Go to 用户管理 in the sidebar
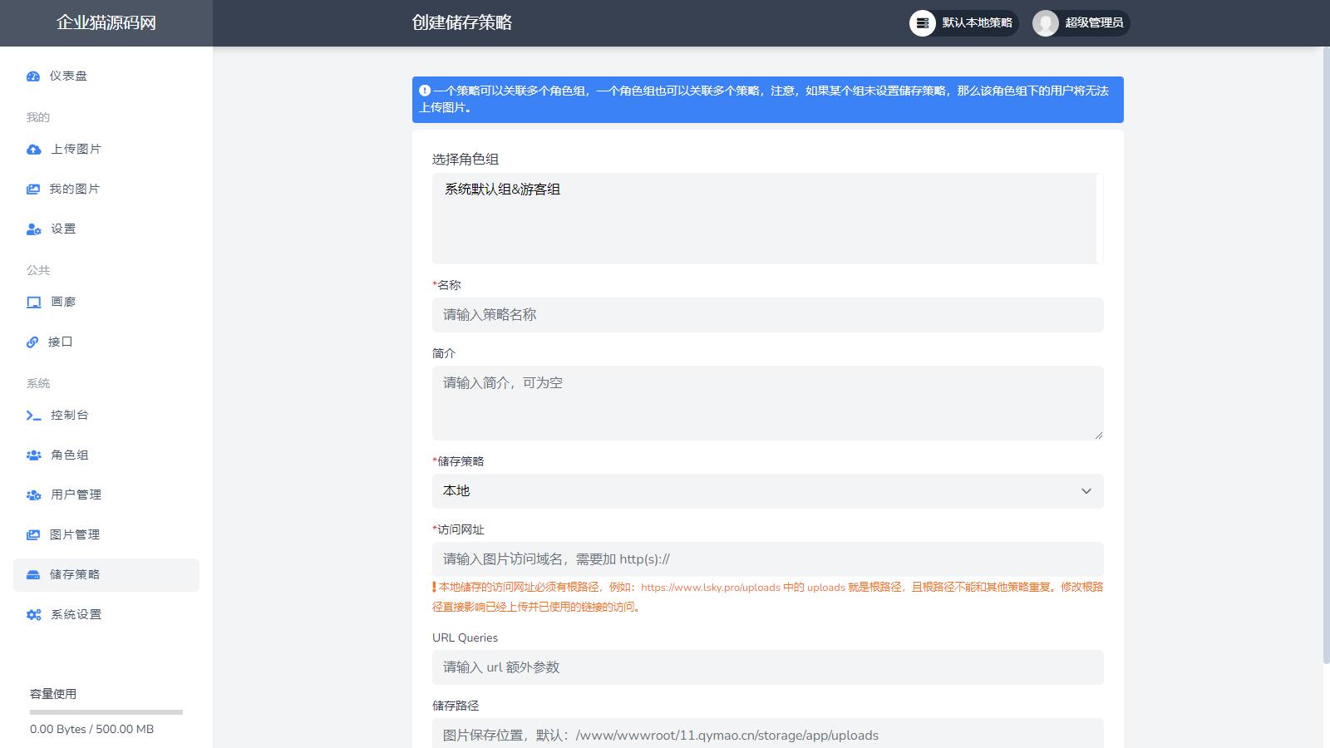1330x748 pixels. point(76,495)
